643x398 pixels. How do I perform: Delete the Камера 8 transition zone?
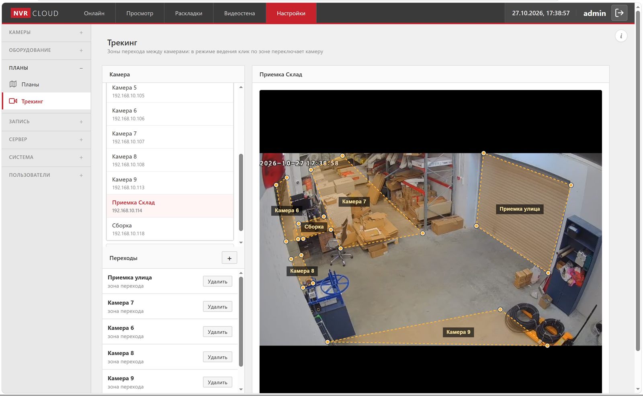[x=217, y=357]
